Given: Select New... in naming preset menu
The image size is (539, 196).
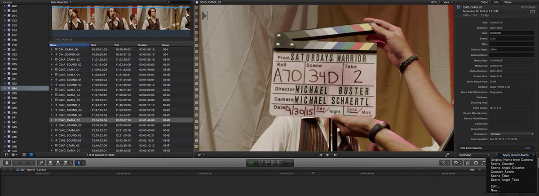Looking at the screenshot, I should 495,190.
